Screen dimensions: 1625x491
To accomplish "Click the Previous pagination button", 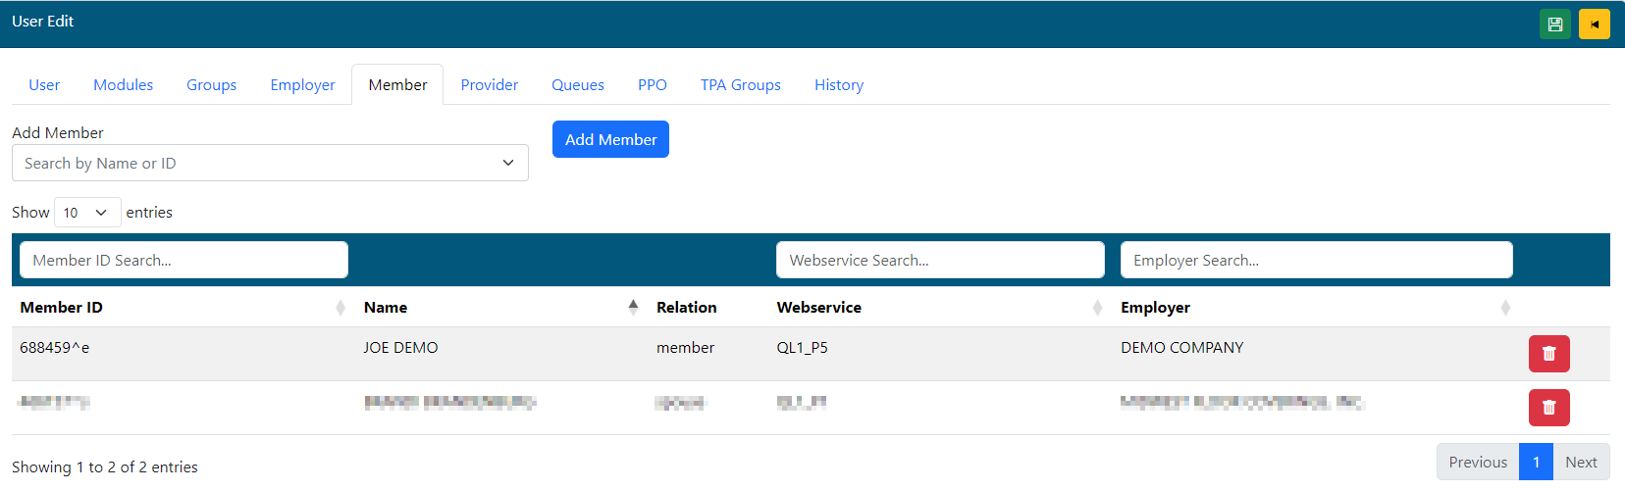I will 1477,463.
